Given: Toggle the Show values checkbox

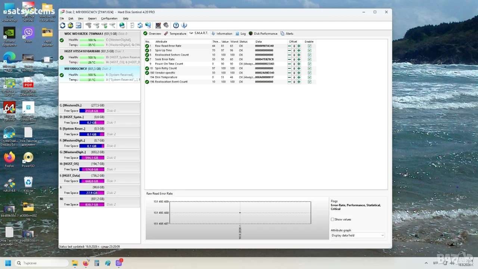Looking at the screenshot, I should [332, 219].
